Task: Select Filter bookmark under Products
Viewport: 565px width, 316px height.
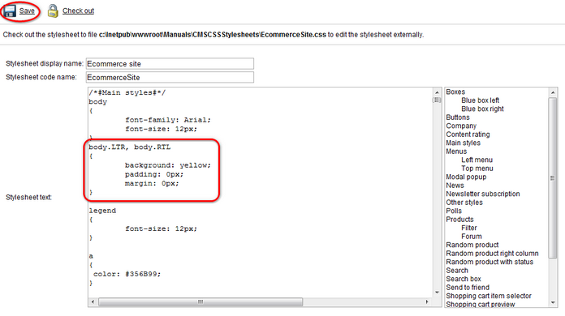Action: tap(468, 228)
